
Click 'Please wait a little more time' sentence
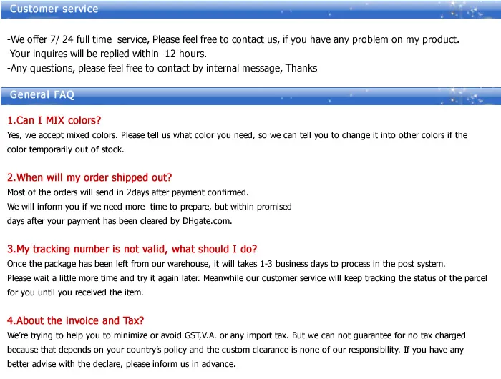coord(247,278)
